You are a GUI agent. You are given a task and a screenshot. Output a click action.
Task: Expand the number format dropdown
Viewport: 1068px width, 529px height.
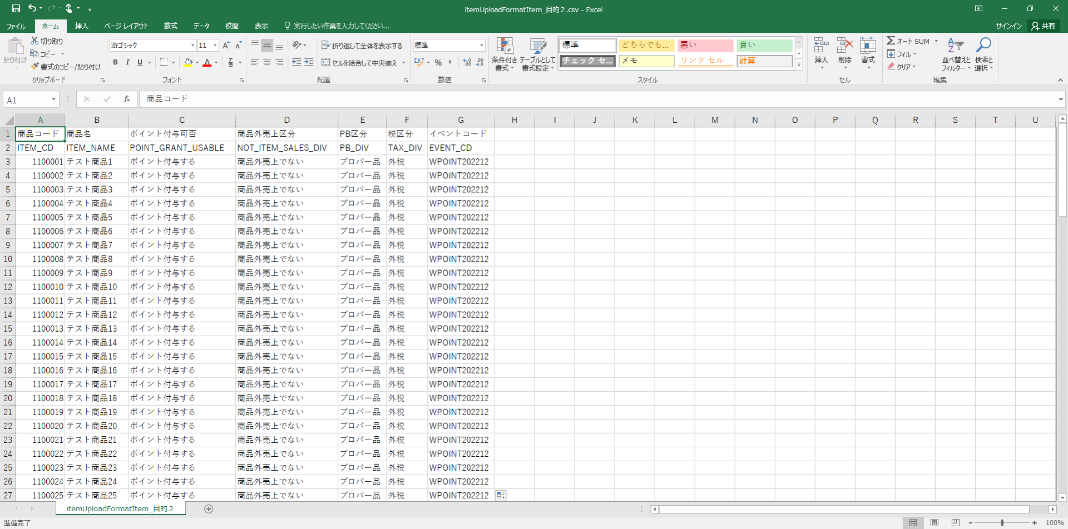(x=481, y=46)
